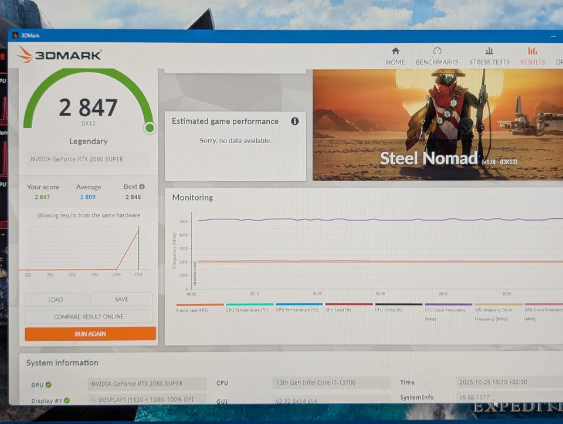Open the Benchmarks gauge icon
Screen dimensions: 563x424
[x=437, y=51]
